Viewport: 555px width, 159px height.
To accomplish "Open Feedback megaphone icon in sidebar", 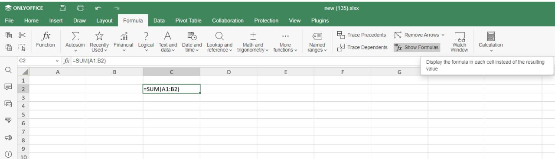I will point(8,137).
